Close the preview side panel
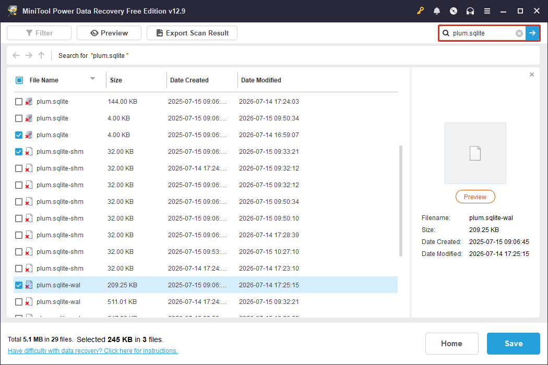This screenshot has width=548, height=365. 532,75
